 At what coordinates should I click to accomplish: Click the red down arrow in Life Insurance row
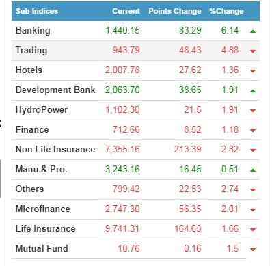tap(253, 230)
